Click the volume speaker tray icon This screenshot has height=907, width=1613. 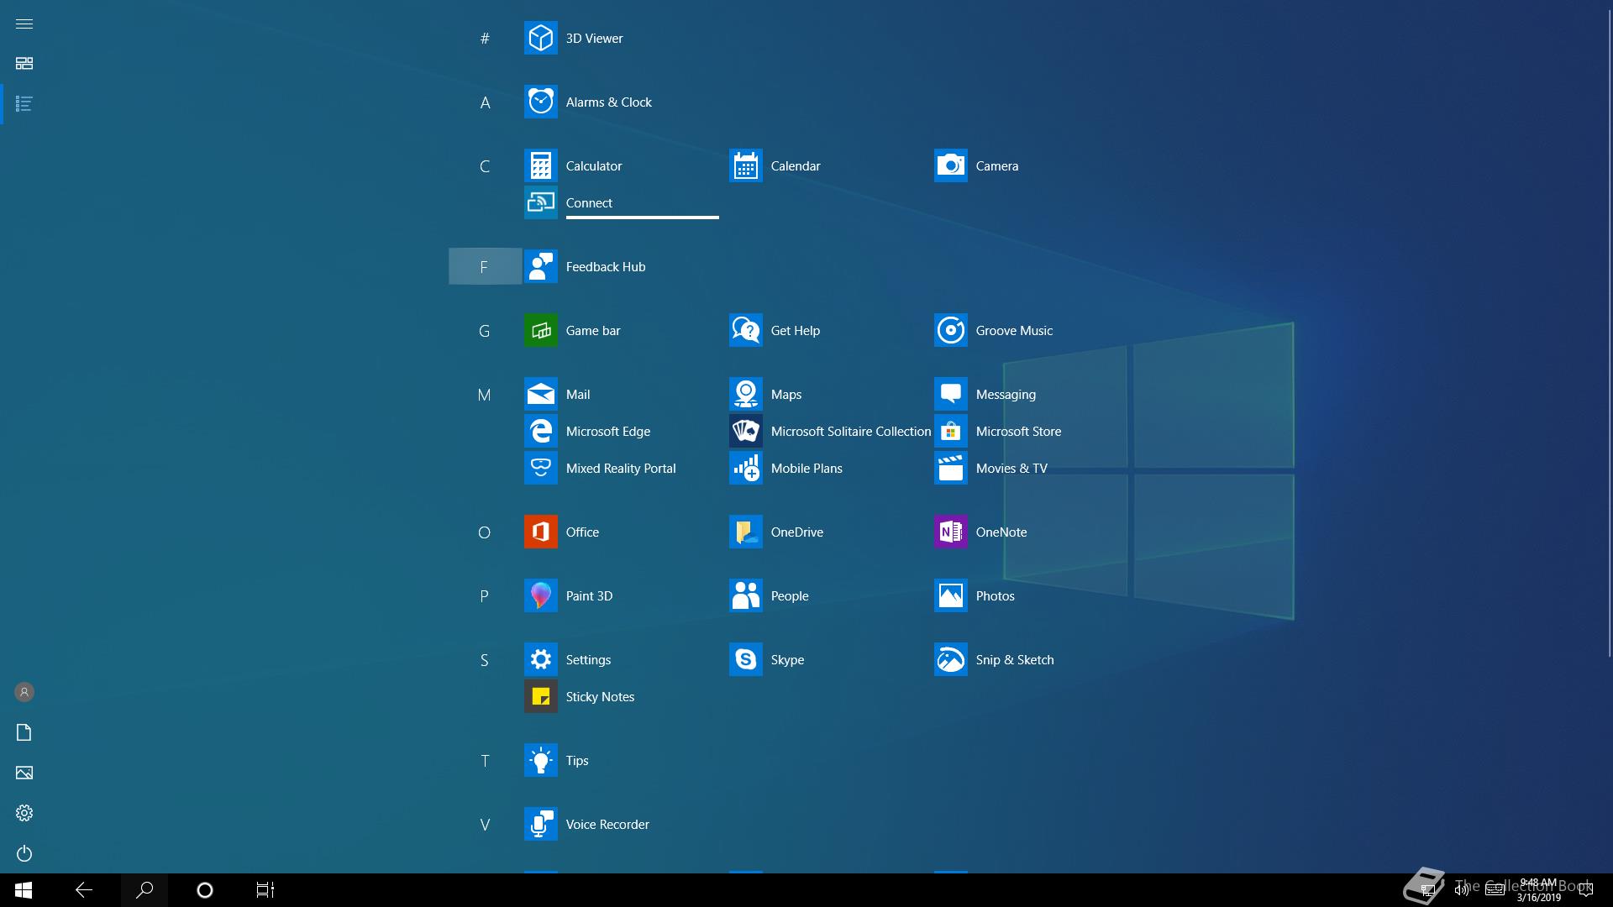tap(1461, 890)
